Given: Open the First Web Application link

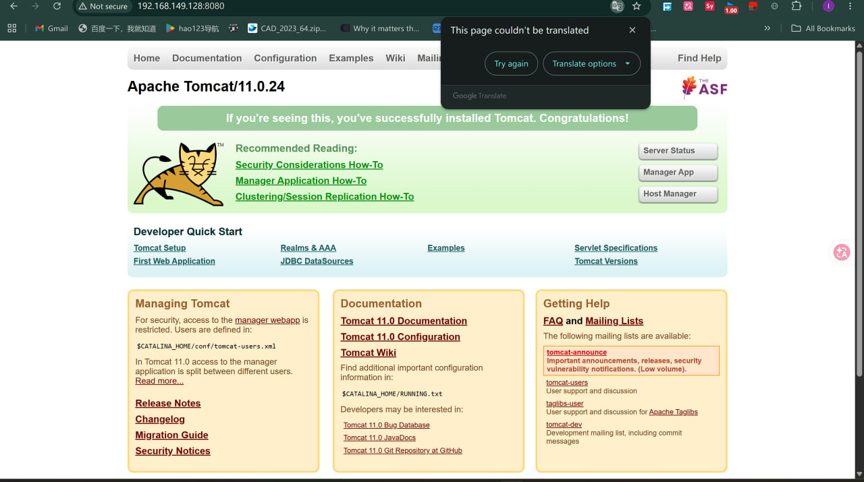Looking at the screenshot, I should click(x=174, y=261).
